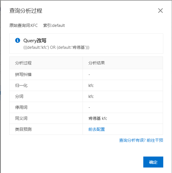This screenshot has height=173, width=172.
Task: Click the 原始查询词:KFC text
Action: click(x=24, y=25)
